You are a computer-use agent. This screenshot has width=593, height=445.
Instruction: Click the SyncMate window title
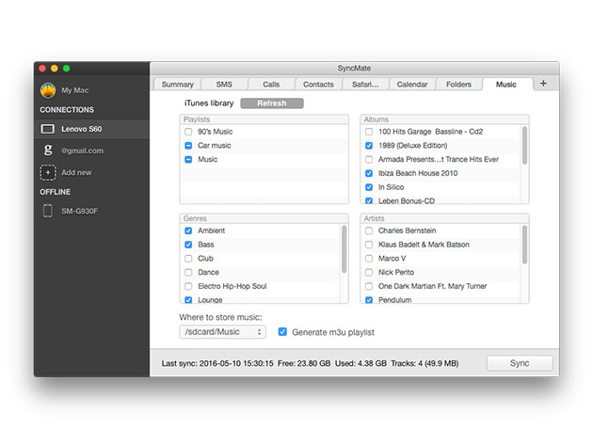(354, 69)
